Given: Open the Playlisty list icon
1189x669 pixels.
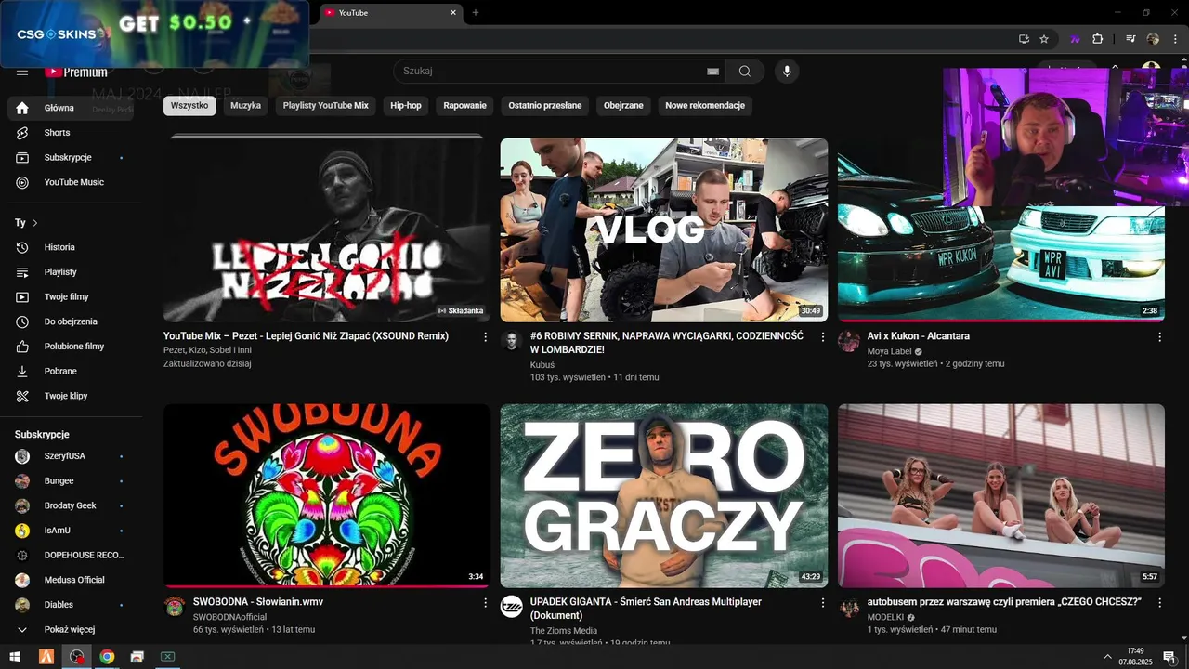Looking at the screenshot, I should 22,272.
